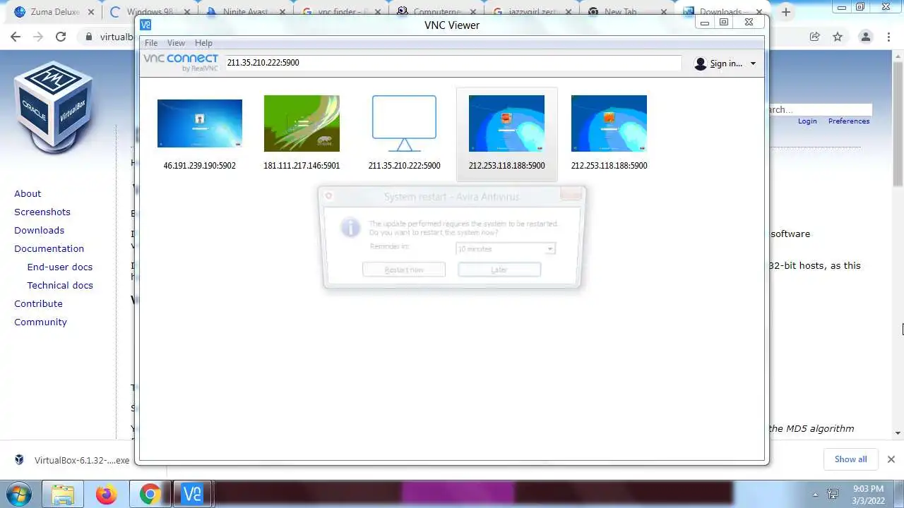This screenshot has width=904, height=508.
Task: Select the 181.111.217.146:5901 connection thumbnail
Action: point(302,123)
